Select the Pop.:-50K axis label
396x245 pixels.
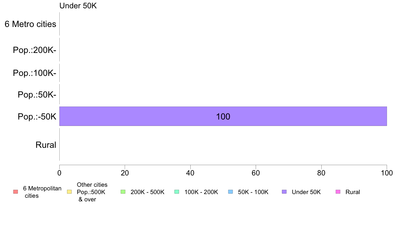[x=37, y=117]
